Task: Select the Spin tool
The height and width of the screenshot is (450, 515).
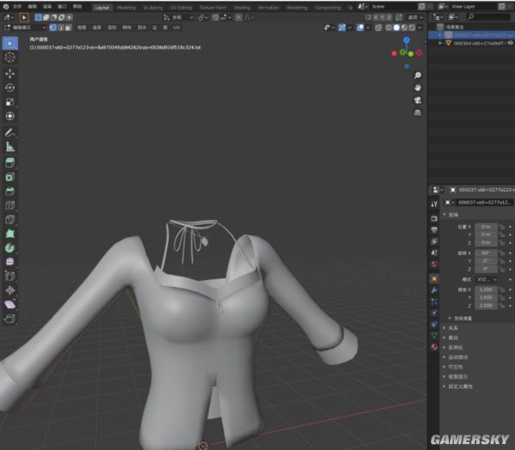Action: [x=10, y=248]
